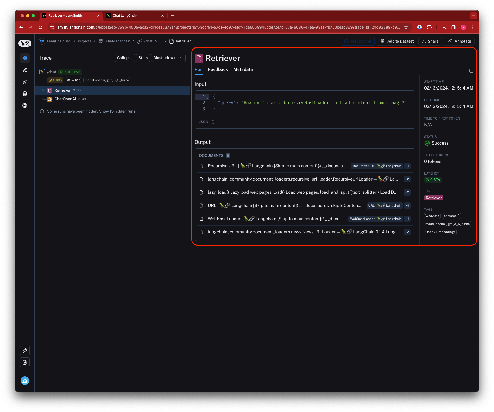Expand +2 badge on lazy_load() document
The image size is (494, 412).
point(407,192)
